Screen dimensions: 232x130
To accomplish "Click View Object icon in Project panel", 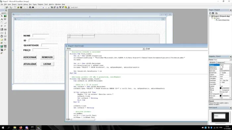I will point(213,13).
